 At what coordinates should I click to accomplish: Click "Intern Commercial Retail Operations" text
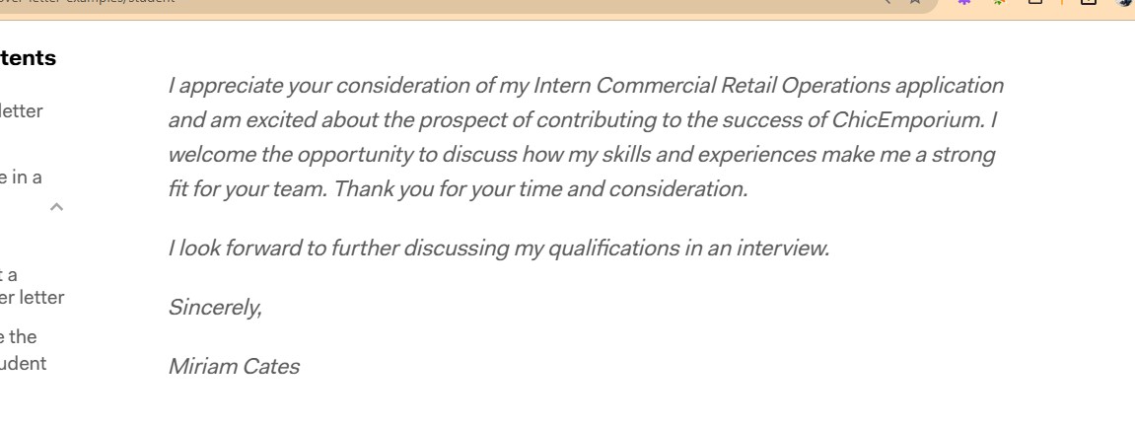point(710,86)
